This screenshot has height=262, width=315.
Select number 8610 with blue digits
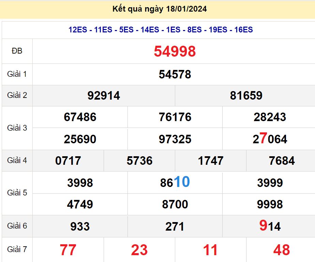175,183
